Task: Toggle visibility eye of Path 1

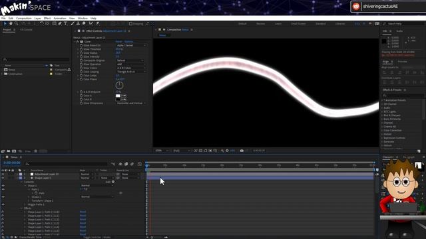Action: pyautogui.click(x=3, y=189)
